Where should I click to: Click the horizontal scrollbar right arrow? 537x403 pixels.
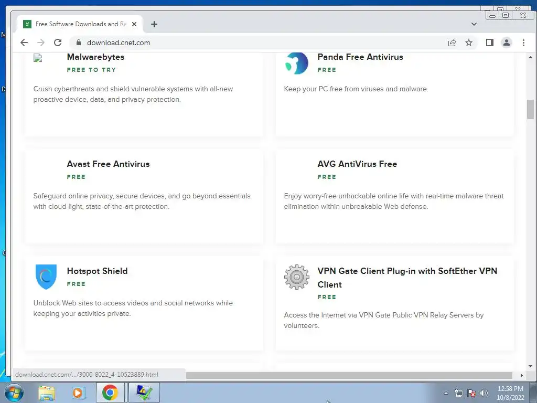(x=522, y=375)
